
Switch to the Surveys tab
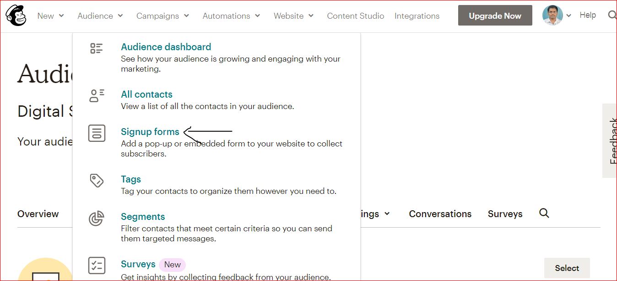coord(505,214)
